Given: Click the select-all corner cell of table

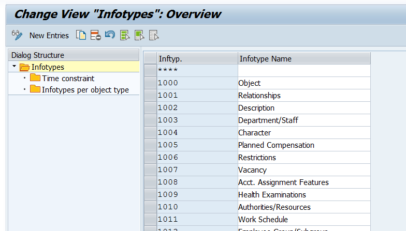Looking at the screenshot, I should [150, 59].
